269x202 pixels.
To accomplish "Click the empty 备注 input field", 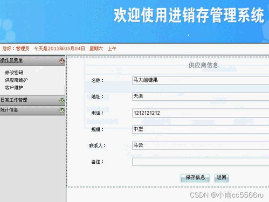I will tap(201, 162).
